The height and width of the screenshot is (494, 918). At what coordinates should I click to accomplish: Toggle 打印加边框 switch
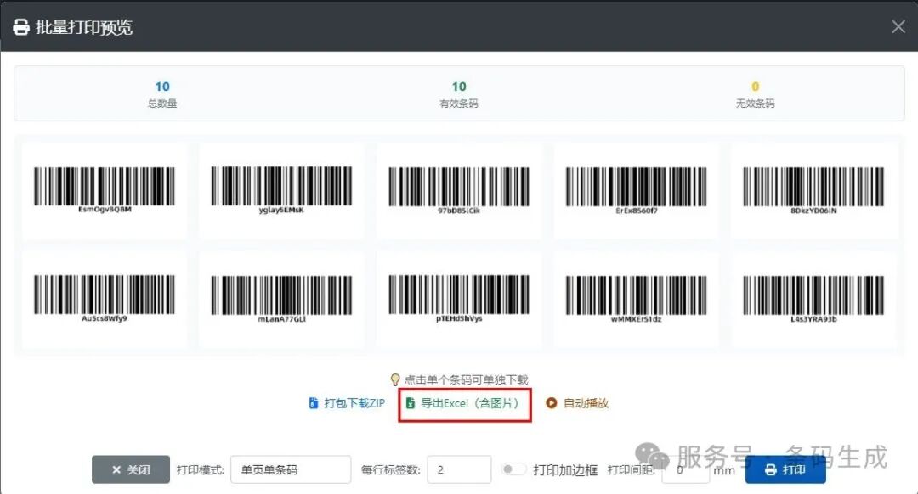[513, 469]
